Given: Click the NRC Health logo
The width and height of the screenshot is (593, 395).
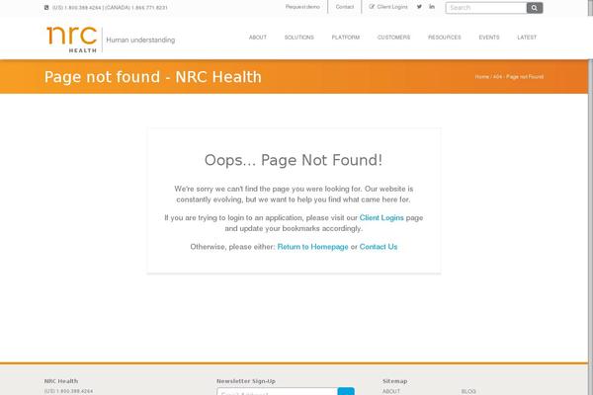Looking at the screenshot, I should click(72, 39).
